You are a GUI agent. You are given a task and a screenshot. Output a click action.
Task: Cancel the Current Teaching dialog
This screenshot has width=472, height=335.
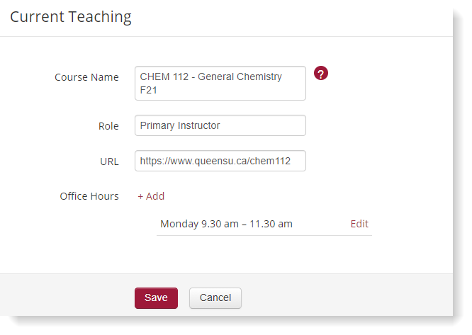point(215,298)
